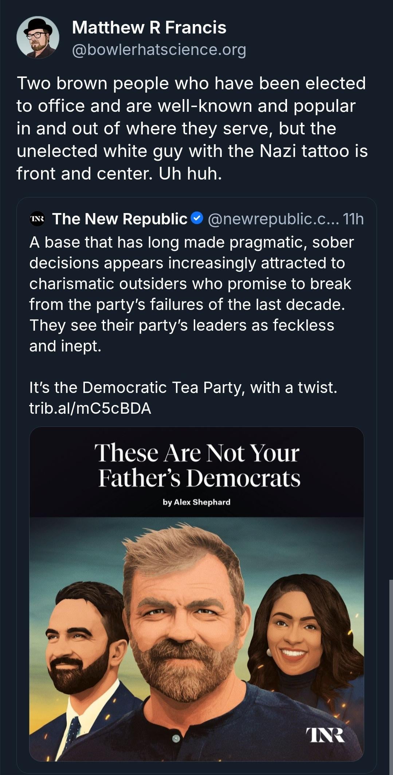The height and width of the screenshot is (775, 393).
Task: Open Matthew R Francis's profile via display name
Action: [149, 28]
